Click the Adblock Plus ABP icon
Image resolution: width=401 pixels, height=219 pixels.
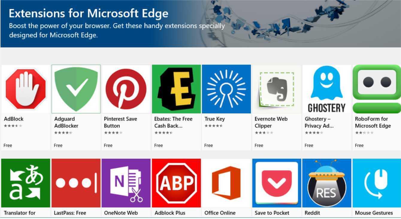pyautogui.click(x=176, y=183)
